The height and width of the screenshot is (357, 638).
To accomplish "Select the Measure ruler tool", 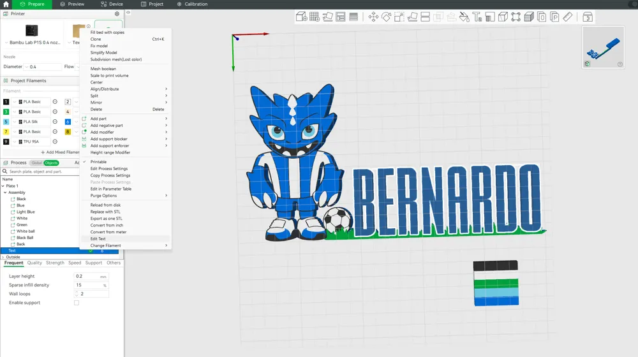I will (x=568, y=17).
